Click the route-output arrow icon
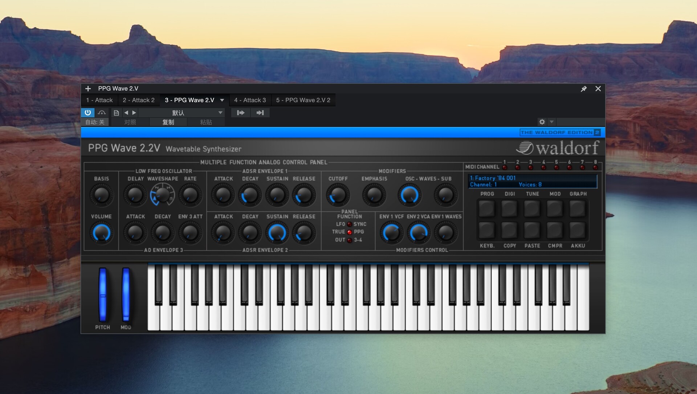This screenshot has width=697, height=394. [241, 113]
